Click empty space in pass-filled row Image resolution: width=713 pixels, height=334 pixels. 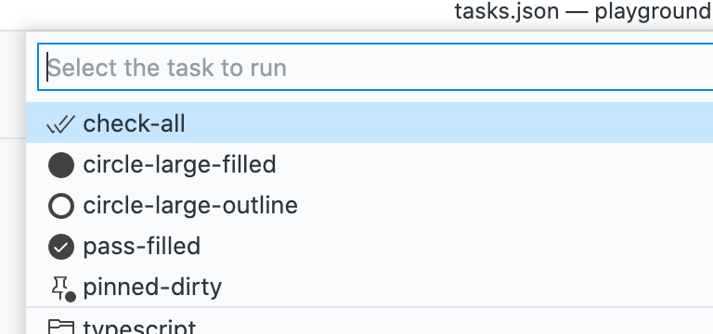[x=455, y=246]
